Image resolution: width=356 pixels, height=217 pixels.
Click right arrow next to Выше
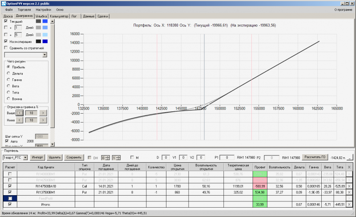point(43,113)
